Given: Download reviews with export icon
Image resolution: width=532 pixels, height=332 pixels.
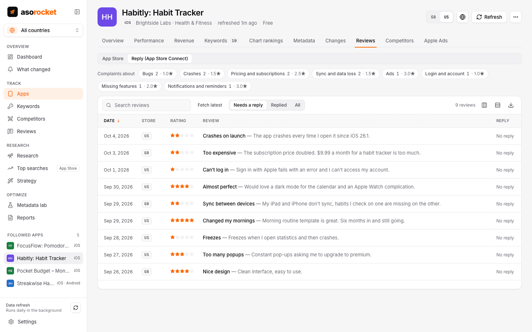Looking at the screenshot, I should coord(511,105).
